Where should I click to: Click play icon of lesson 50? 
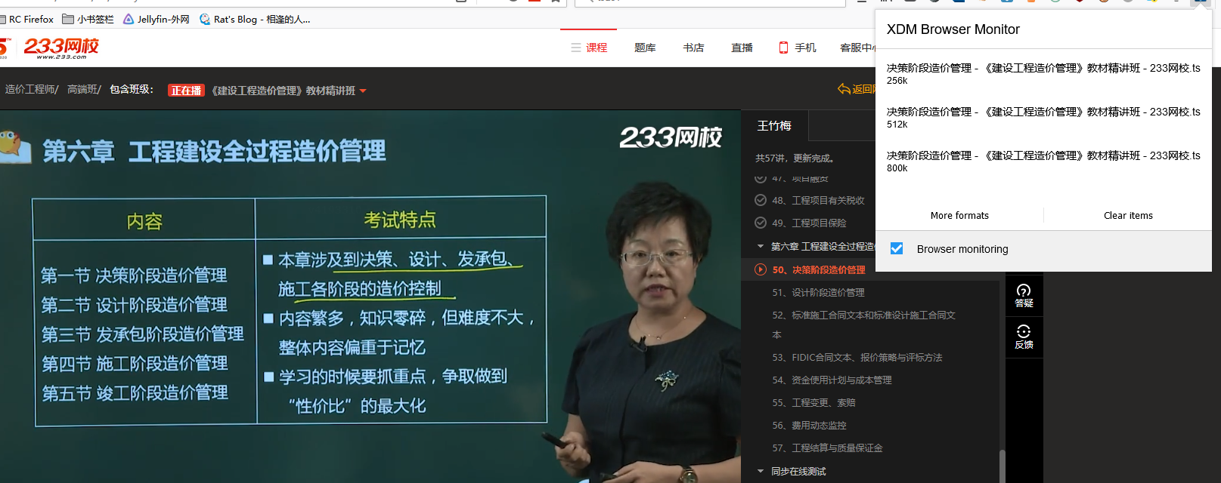click(x=761, y=269)
